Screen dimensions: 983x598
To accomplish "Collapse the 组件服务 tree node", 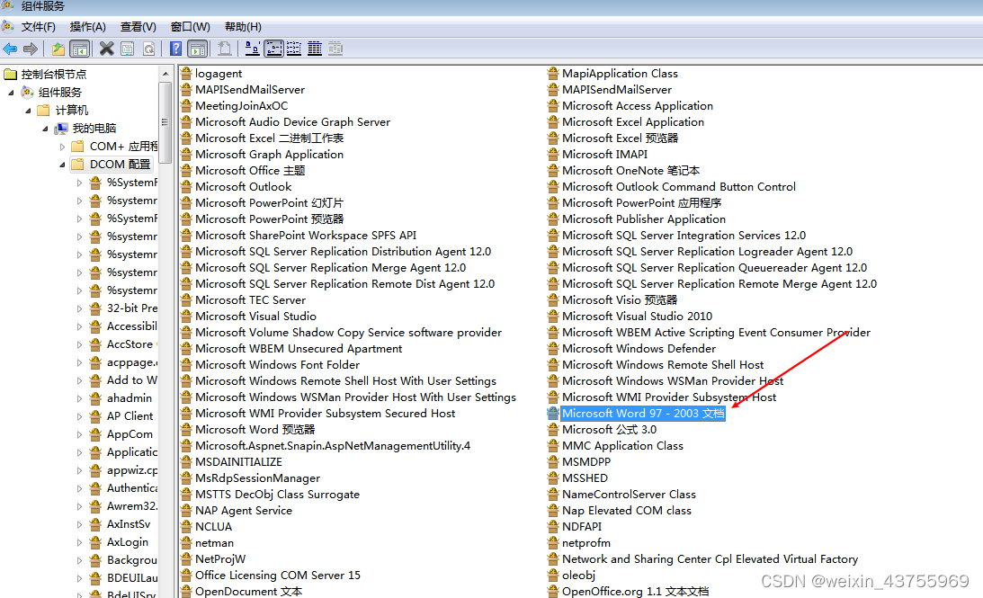I will (x=12, y=93).
